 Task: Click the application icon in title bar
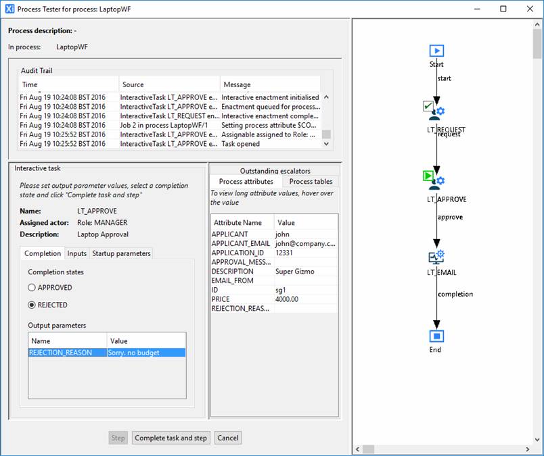[x=9, y=9]
